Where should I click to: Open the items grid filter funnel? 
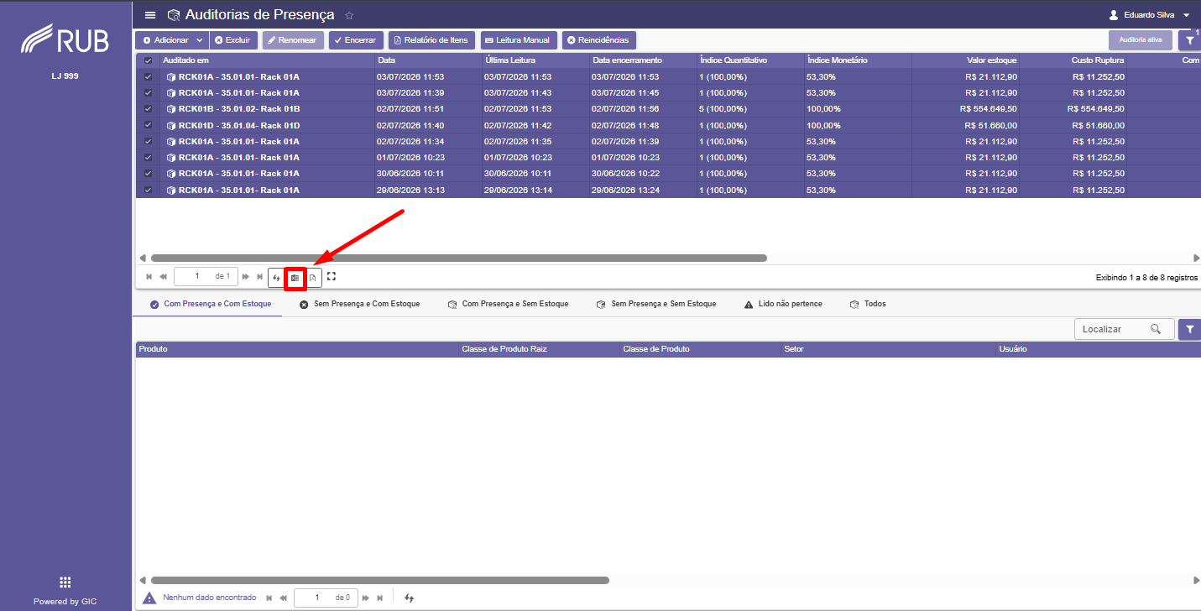pos(1189,329)
